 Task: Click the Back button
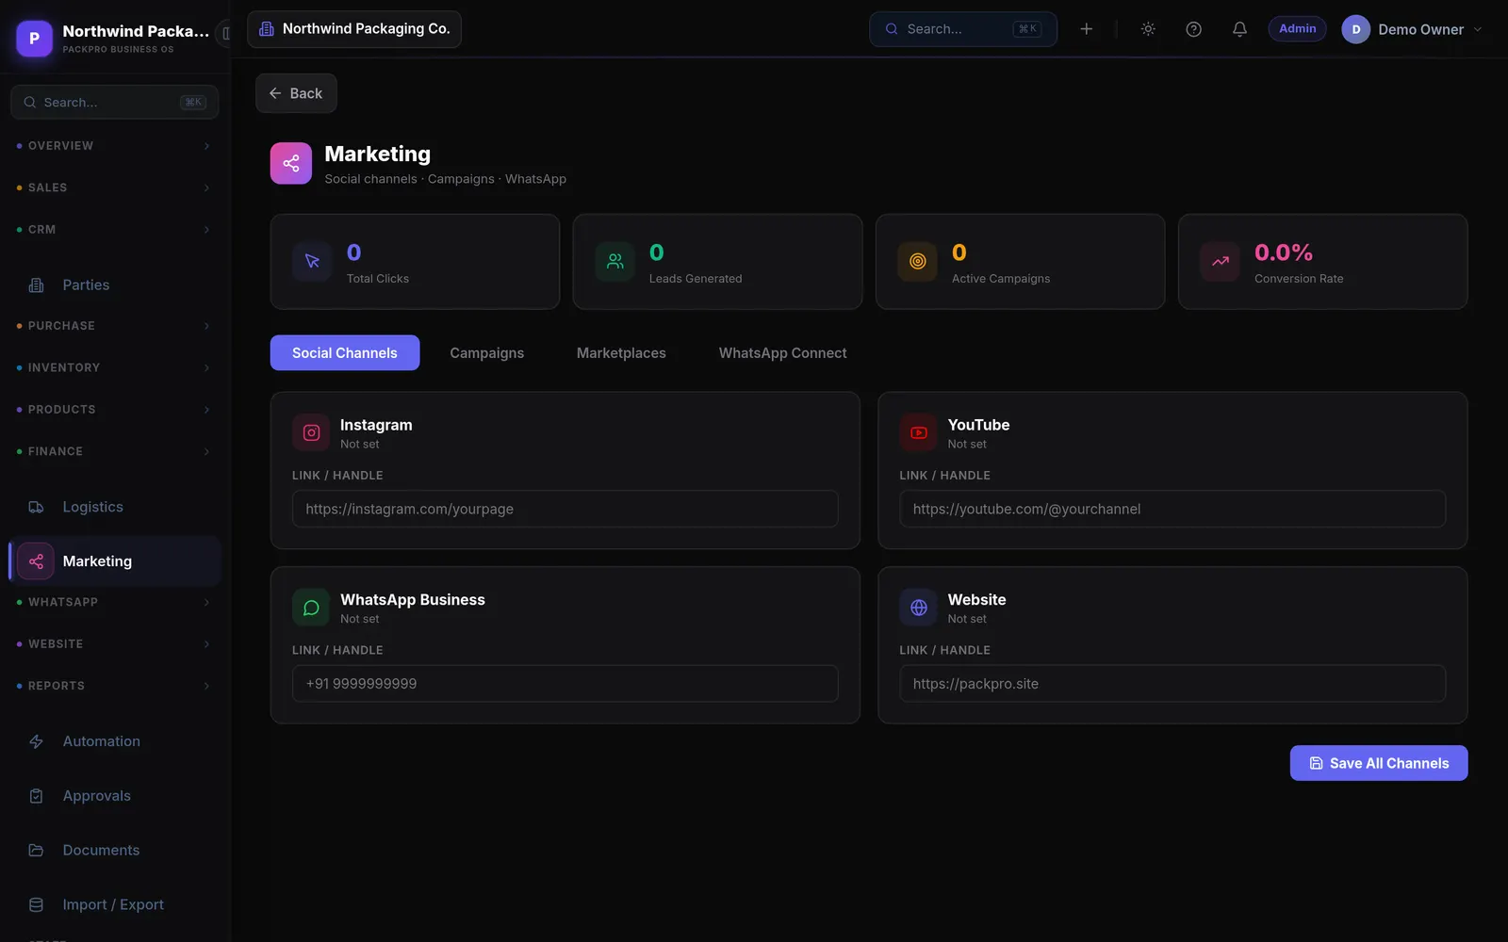coord(296,93)
